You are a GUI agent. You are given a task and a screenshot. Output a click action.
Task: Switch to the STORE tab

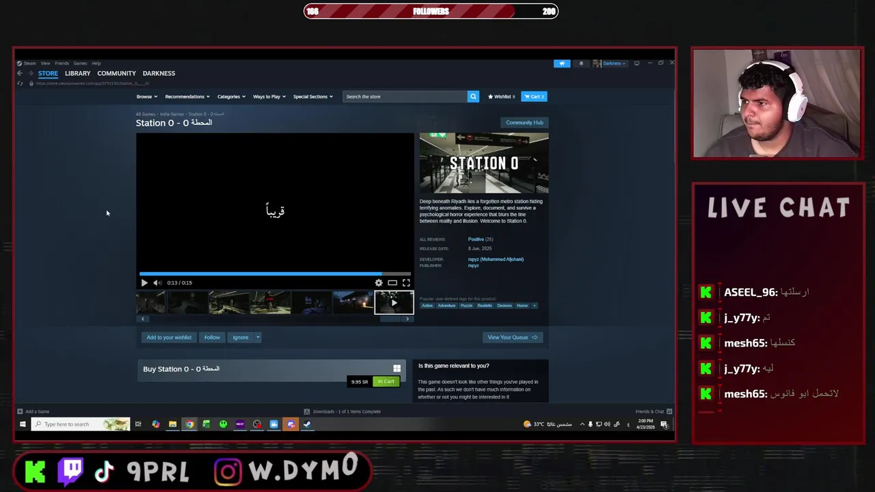click(x=48, y=73)
